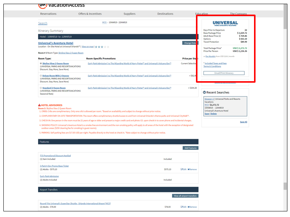Viewport: 290px width, 217px height.
Task: Edit the SuperStar Shuttle airport transfer
Action: [183, 207]
